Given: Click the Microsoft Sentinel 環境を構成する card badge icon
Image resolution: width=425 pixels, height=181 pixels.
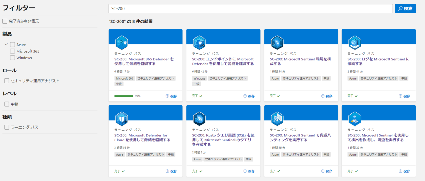Looking at the screenshot, I should (277, 43).
